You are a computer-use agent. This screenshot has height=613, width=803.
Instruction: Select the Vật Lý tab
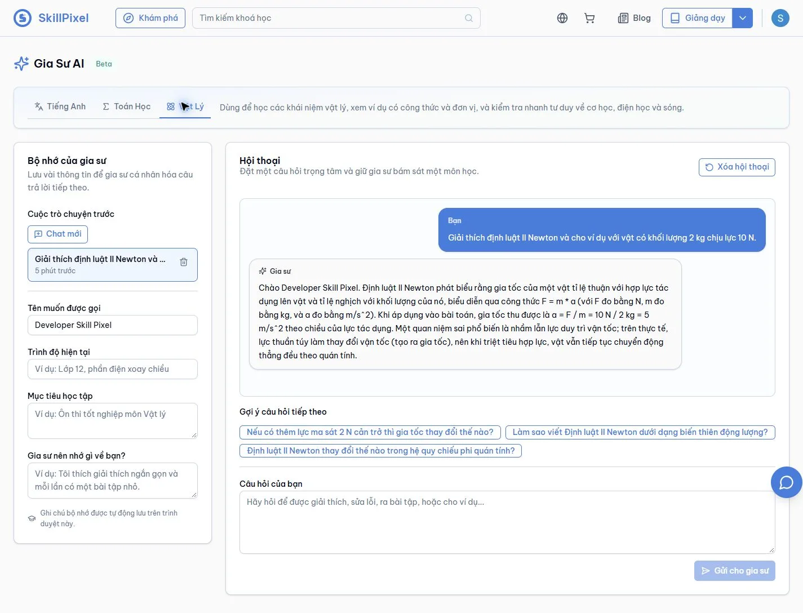coord(185,106)
